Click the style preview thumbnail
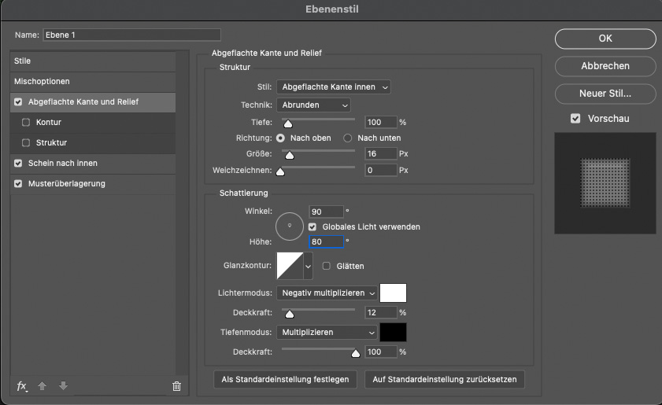 605,183
